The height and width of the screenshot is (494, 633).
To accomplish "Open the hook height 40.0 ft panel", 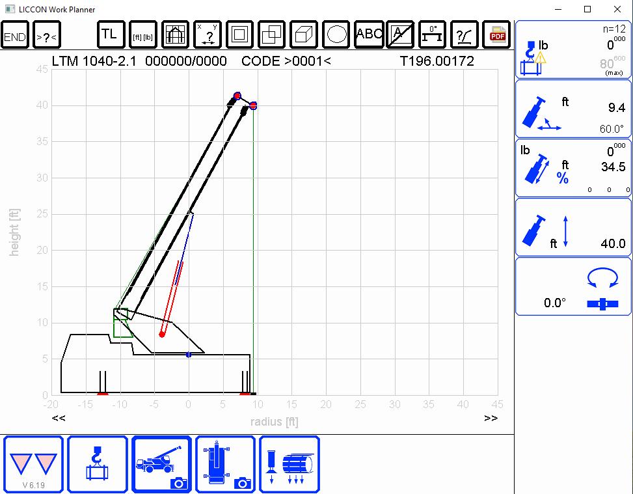I will point(573,227).
